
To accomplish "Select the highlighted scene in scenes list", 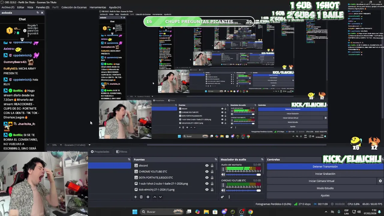I will click(x=109, y=166).
